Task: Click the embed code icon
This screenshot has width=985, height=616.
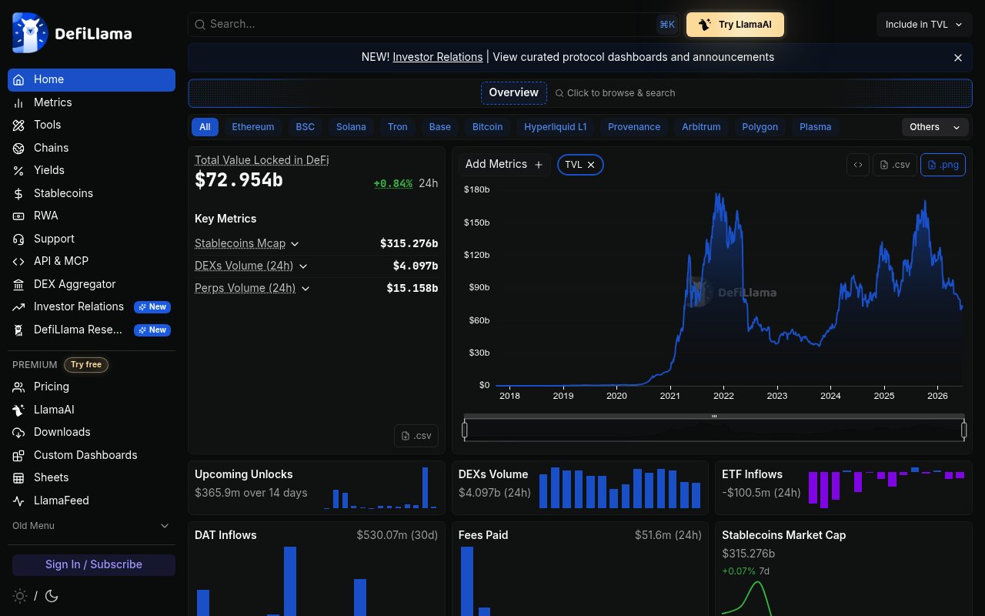Action: click(858, 165)
